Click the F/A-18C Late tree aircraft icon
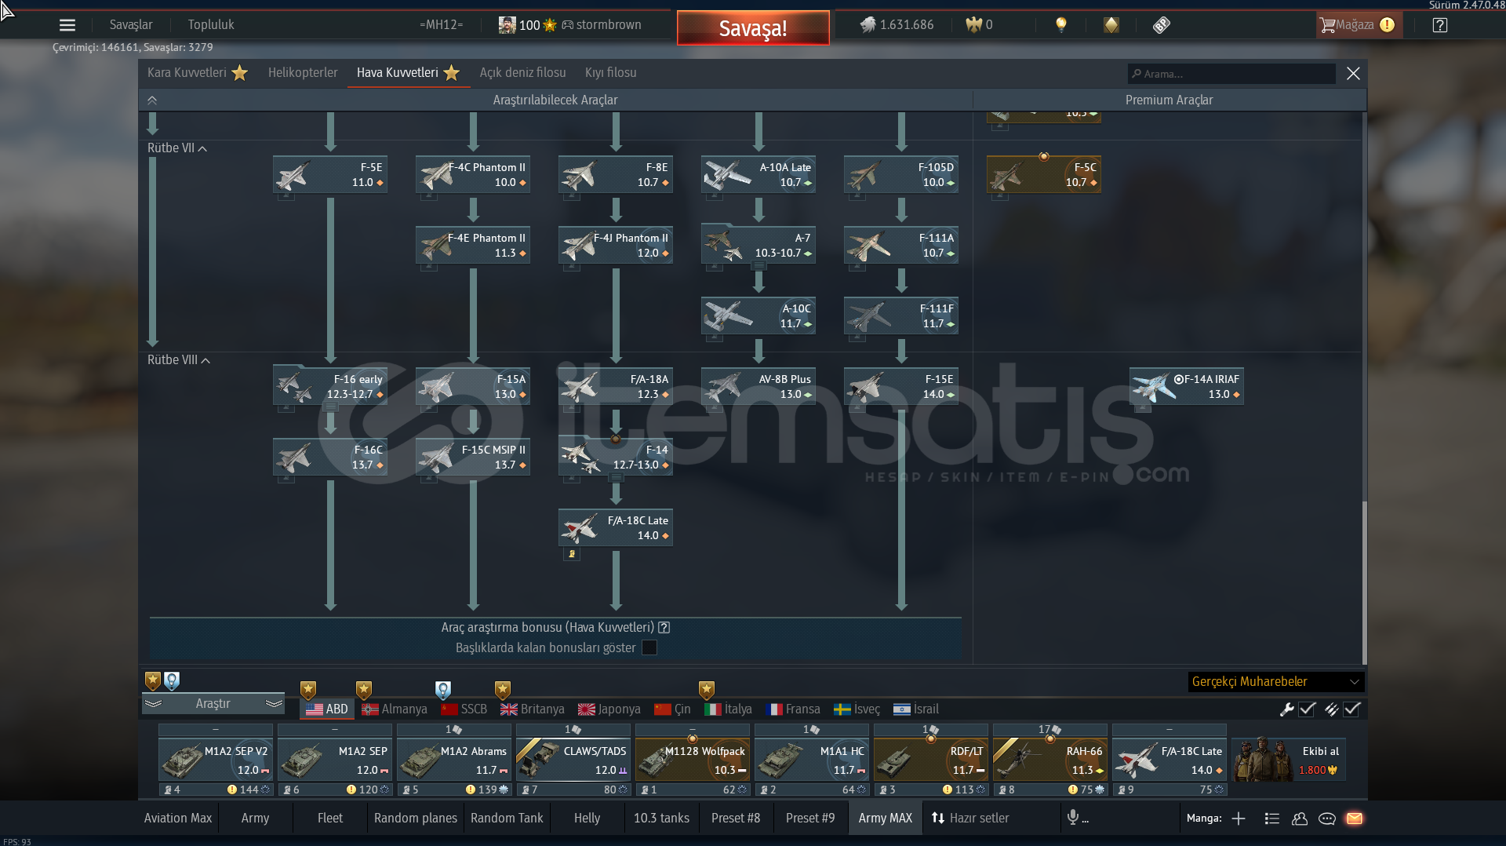Image resolution: width=1506 pixels, height=846 pixels. 581,528
